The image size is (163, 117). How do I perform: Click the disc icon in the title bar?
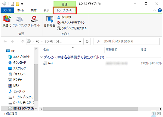[x=4, y=4]
